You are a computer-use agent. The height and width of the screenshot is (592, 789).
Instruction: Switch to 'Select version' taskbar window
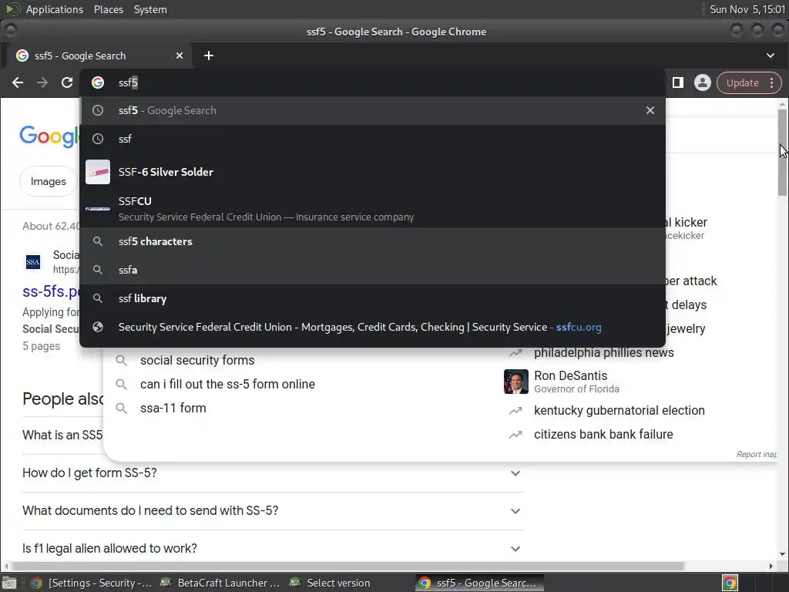tap(330, 583)
